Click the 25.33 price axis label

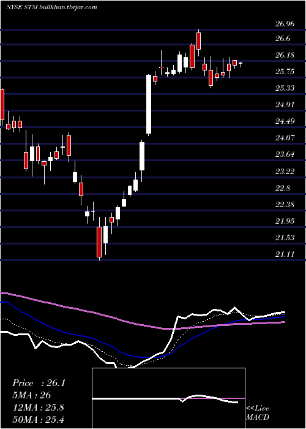tap(285, 88)
